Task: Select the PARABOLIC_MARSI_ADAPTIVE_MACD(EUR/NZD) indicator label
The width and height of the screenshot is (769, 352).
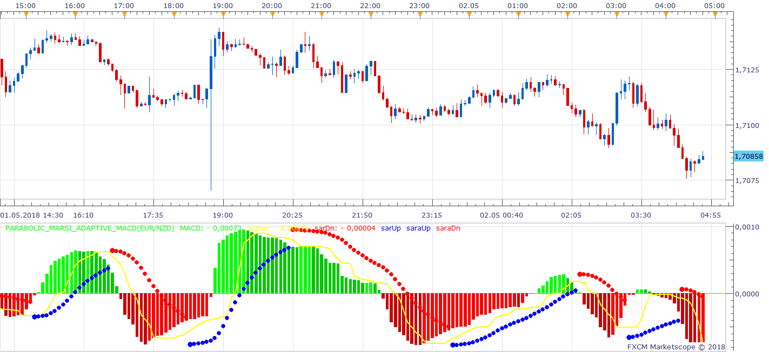Action: pyautogui.click(x=90, y=228)
